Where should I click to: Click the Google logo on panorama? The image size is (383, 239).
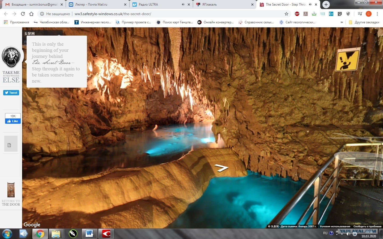(32, 225)
